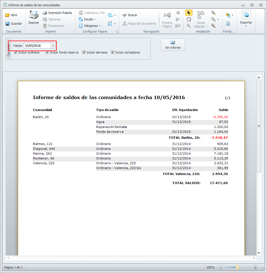The image size is (267, 273).
Task: Click the scroll up arrow of preview
Action: [259, 77]
